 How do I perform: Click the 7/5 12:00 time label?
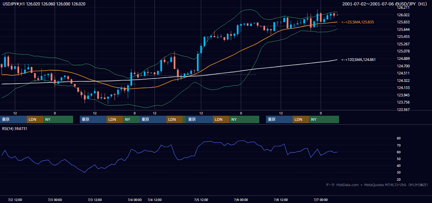tap(201, 200)
